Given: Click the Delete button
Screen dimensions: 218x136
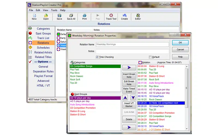Looking at the screenshot, I should coord(129,119).
